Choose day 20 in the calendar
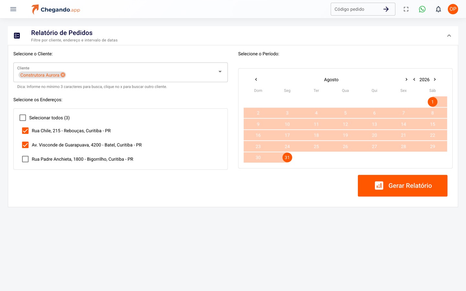Image resolution: width=466 pixels, height=291 pixels. coord(374,135)
